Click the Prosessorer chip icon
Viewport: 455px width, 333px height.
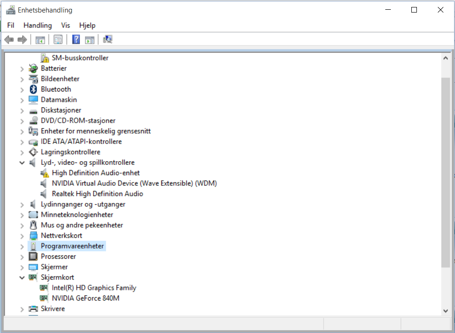(33, 256)
